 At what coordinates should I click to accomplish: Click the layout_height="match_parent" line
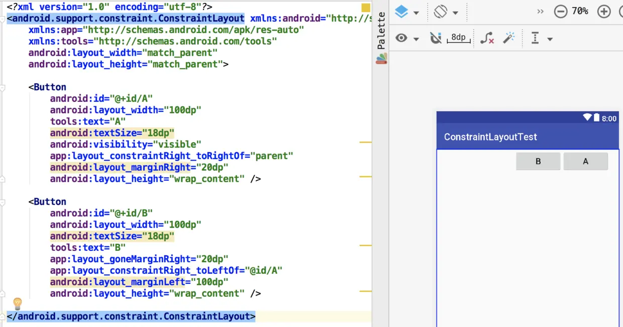pos(129,64)
